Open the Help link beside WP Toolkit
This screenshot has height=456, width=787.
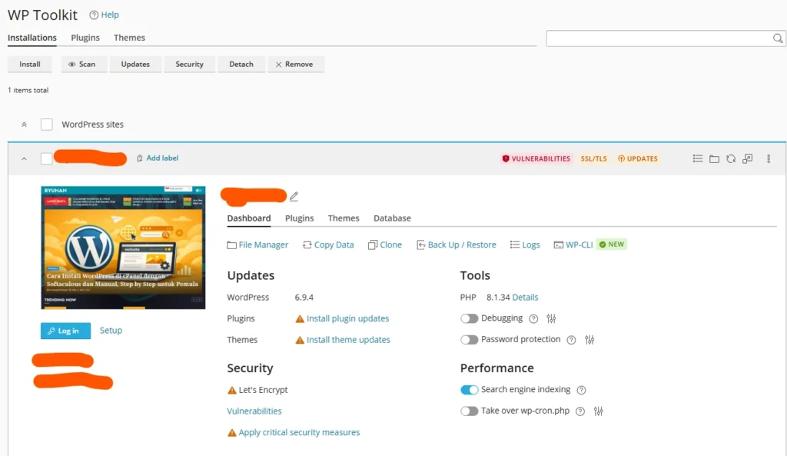tap(104, 15)
